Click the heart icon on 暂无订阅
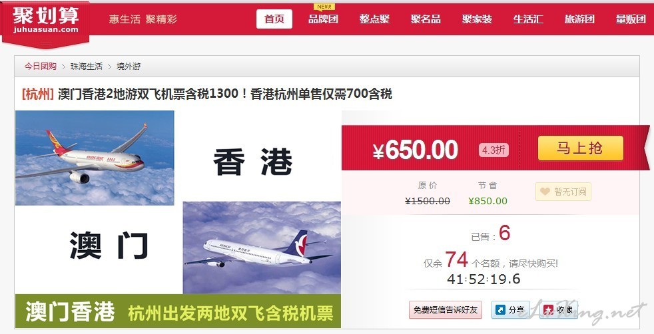Image resolution: width=654 pixels, height=334 pixels. pyautogui.click(x=545, y=192)
